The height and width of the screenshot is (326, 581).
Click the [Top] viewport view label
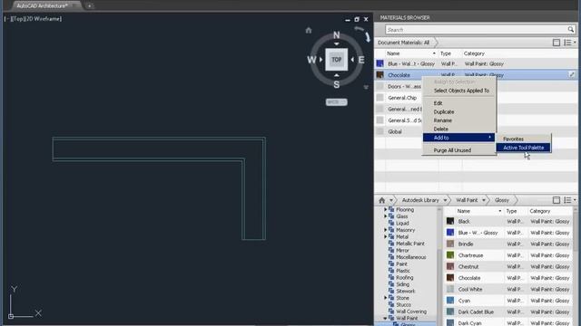tap(17, 19)
